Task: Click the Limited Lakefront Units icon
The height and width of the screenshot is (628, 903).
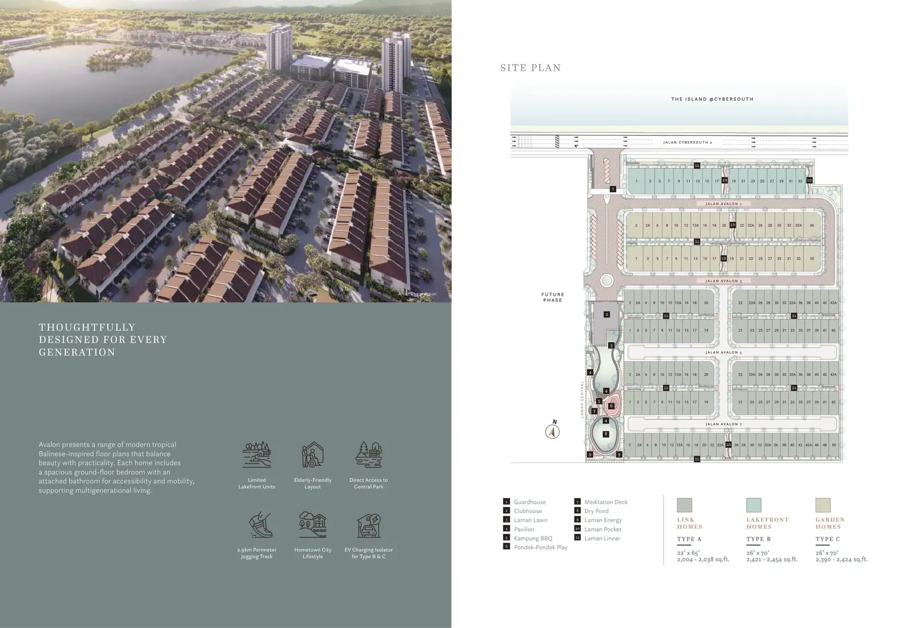Action: pyautogui.click(x=257, y=455)
